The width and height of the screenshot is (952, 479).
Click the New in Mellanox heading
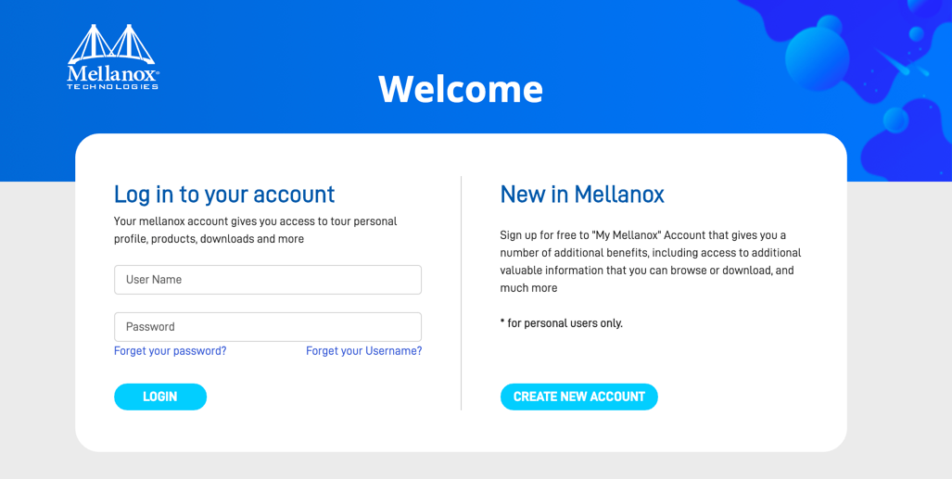[x=582, y=195]
